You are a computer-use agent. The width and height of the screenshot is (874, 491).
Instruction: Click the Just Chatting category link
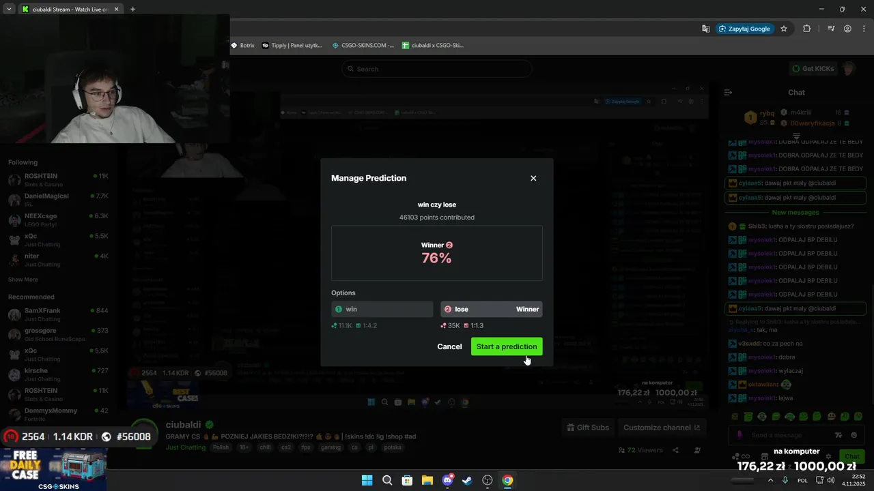click(x=186, y=447)
